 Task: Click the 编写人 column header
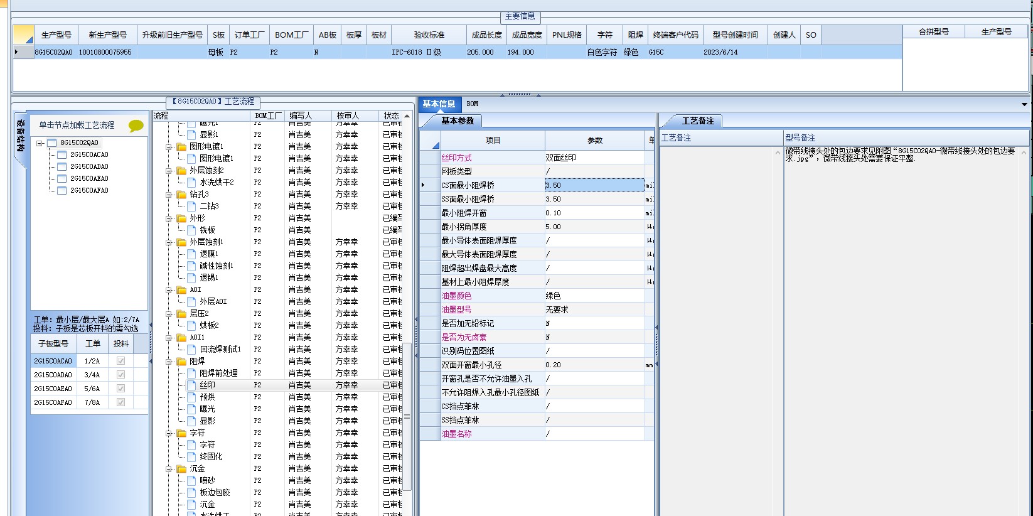(309, 116)
